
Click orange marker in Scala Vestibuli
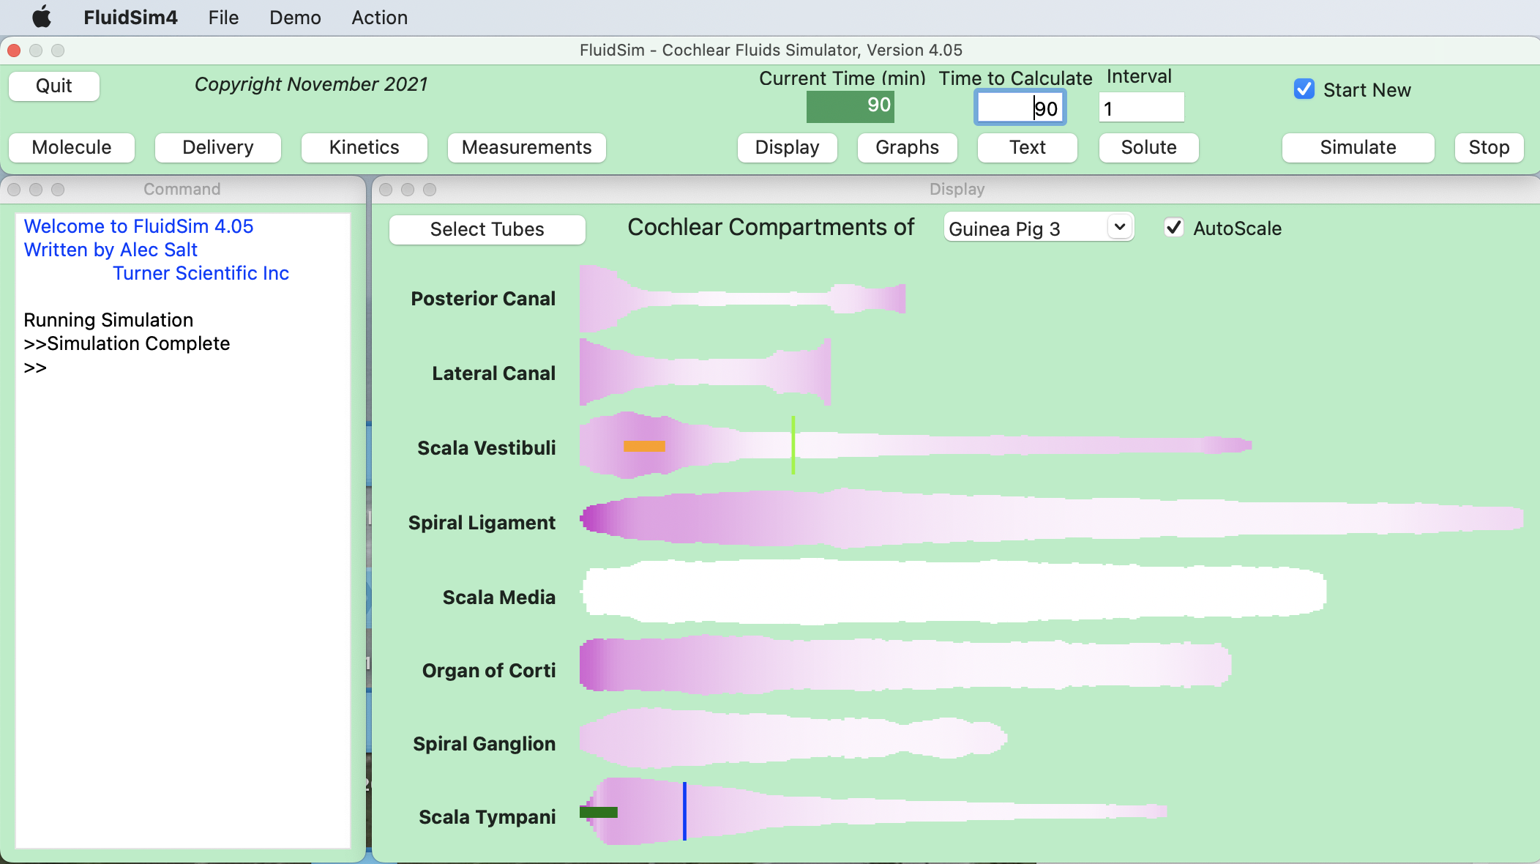point(644,446)
